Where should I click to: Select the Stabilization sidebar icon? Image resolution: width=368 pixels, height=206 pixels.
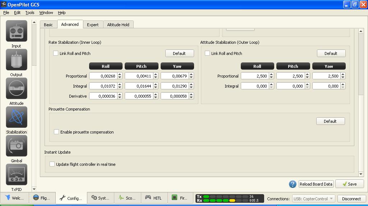click(17, 117)
